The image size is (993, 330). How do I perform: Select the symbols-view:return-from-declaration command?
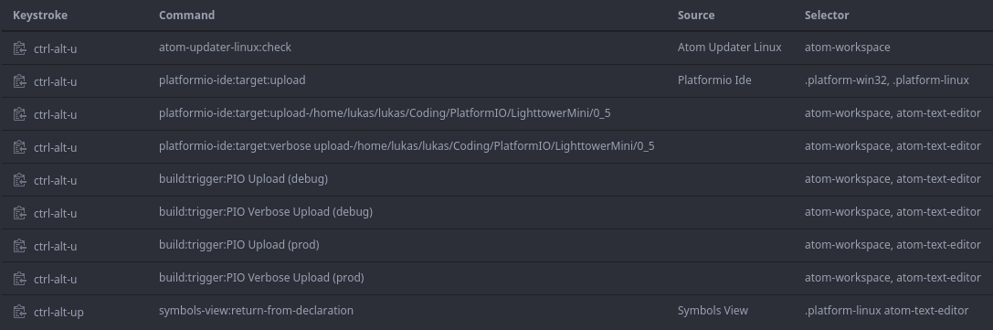coord(256,311)
